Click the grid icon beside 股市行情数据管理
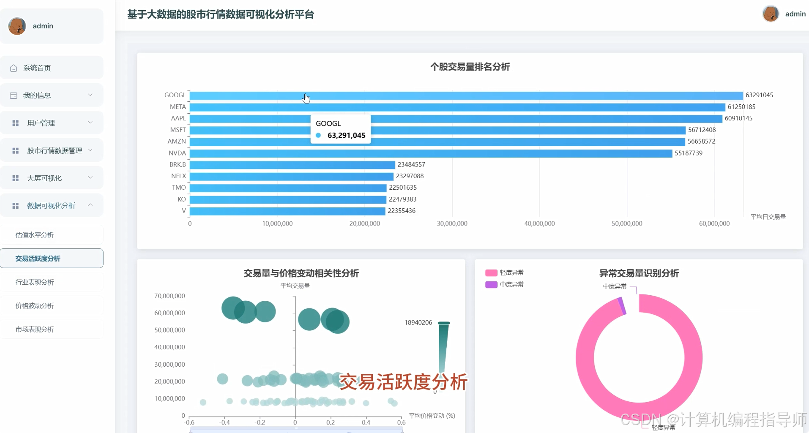 click(16, 150)
